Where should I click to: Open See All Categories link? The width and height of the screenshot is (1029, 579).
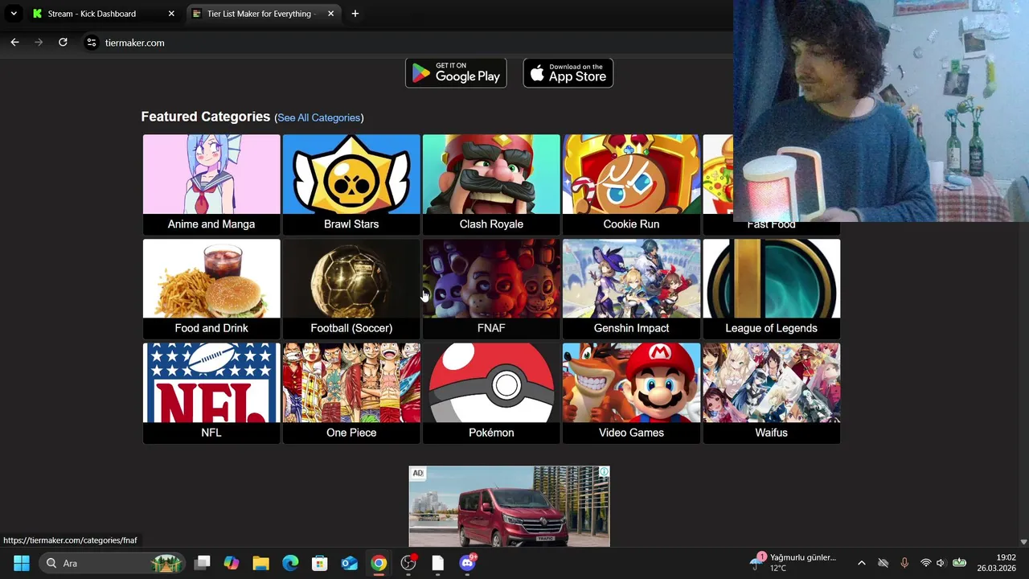pyautogui.click(x=318, y=117)
